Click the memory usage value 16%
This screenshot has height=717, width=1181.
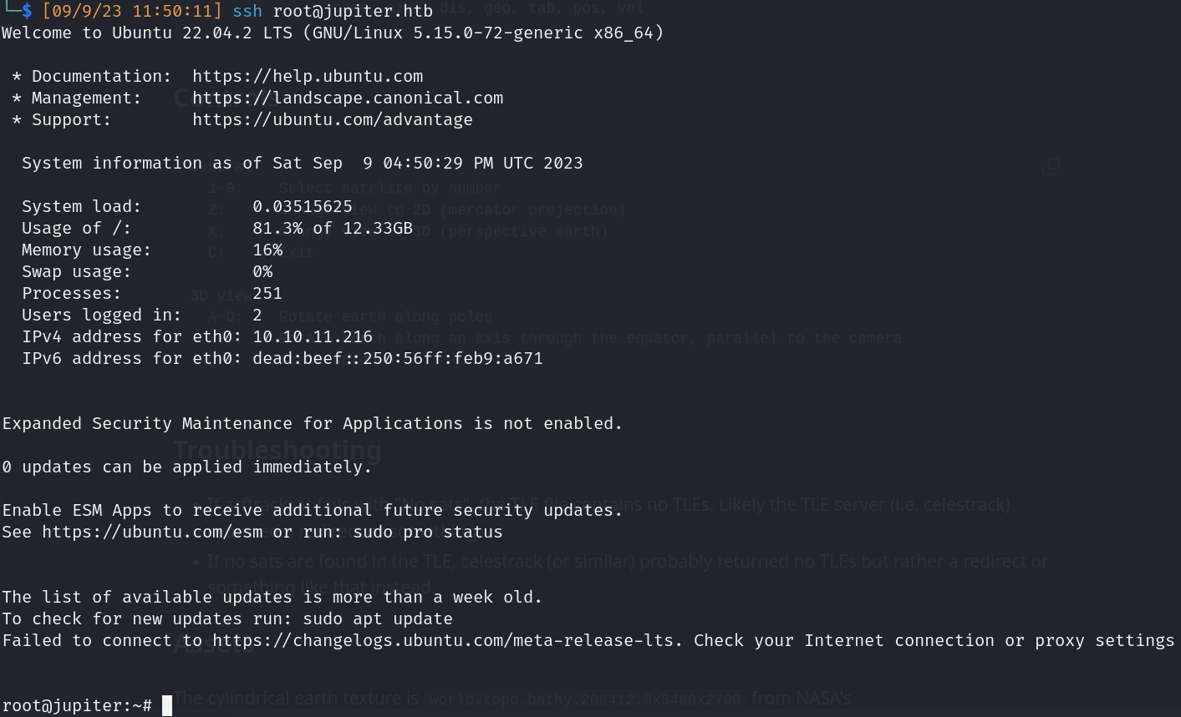pos(267,250)
